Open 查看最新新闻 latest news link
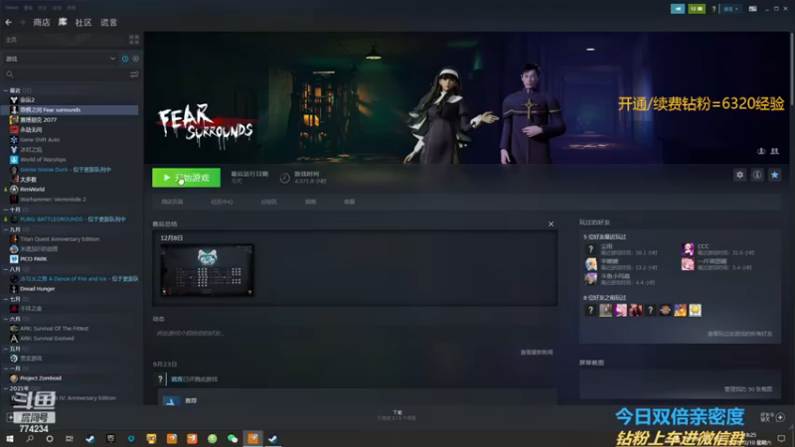This screenshot has width=795, height=447. coord(537,353)
